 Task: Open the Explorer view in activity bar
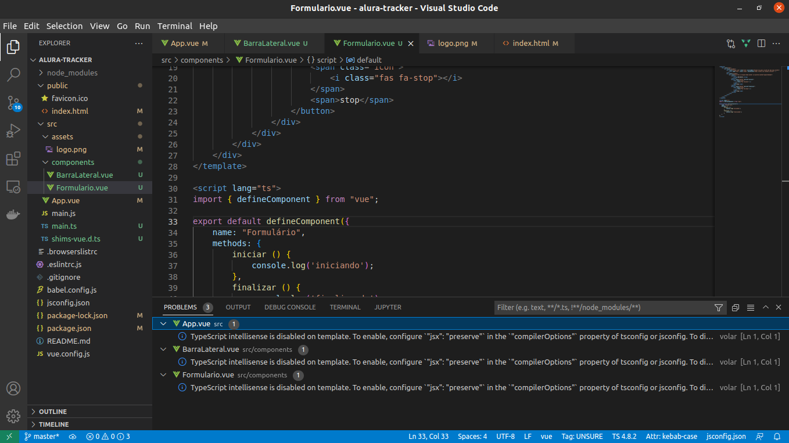pyautogui.click(x=13, y=47)
